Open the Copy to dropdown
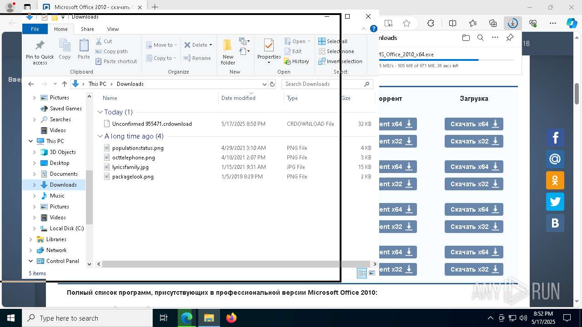 tap(161, 58)
